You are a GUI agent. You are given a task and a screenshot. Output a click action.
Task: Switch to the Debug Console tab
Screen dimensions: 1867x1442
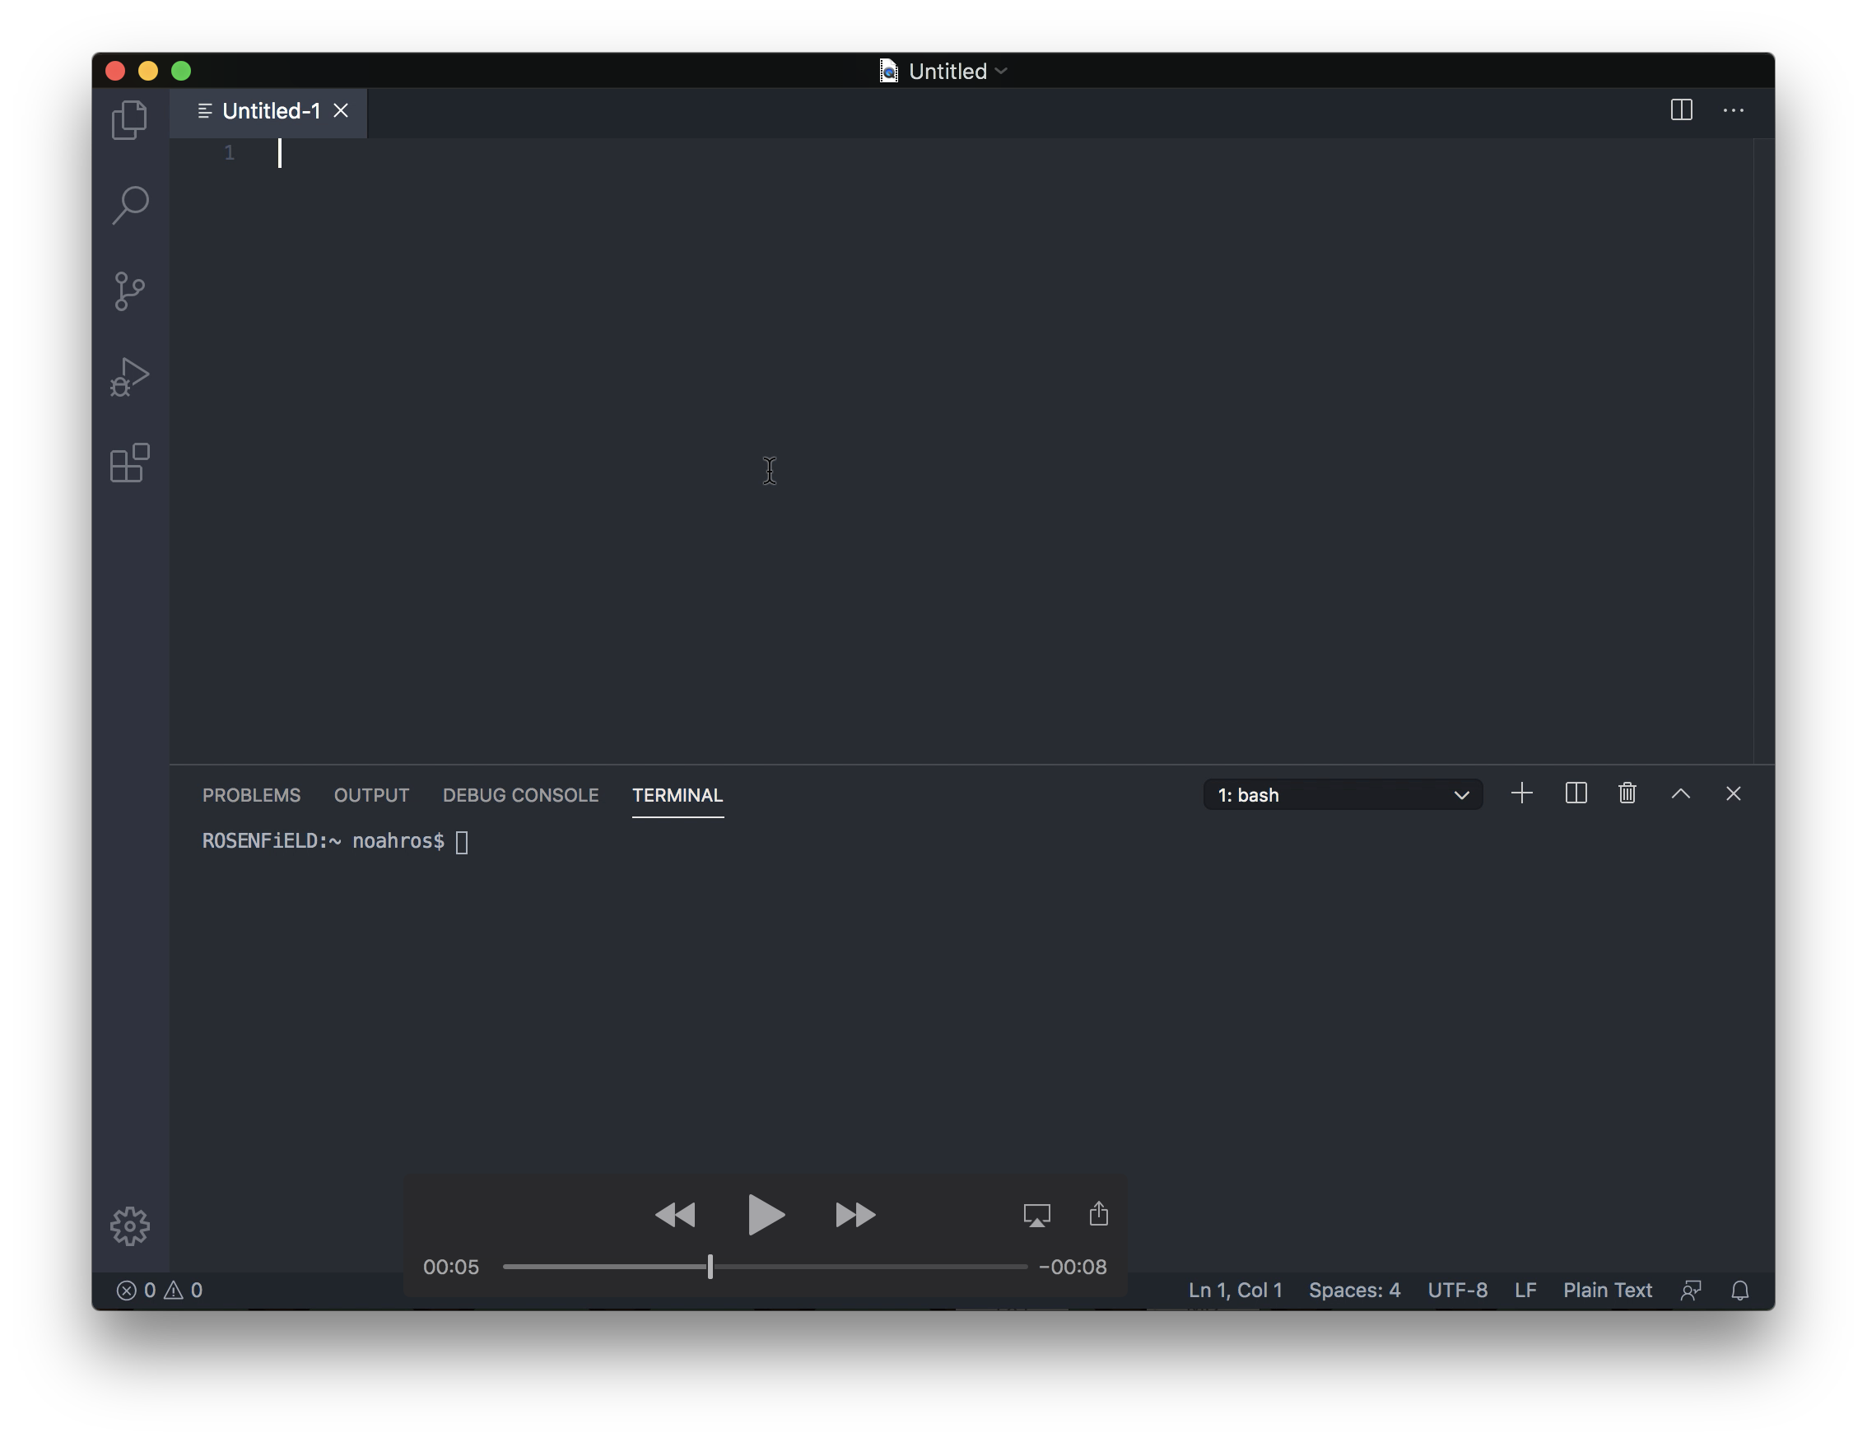pyautogui.click(x=520, y=795)
